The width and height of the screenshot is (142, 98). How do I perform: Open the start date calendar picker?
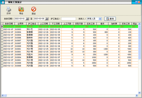[27, 19]
